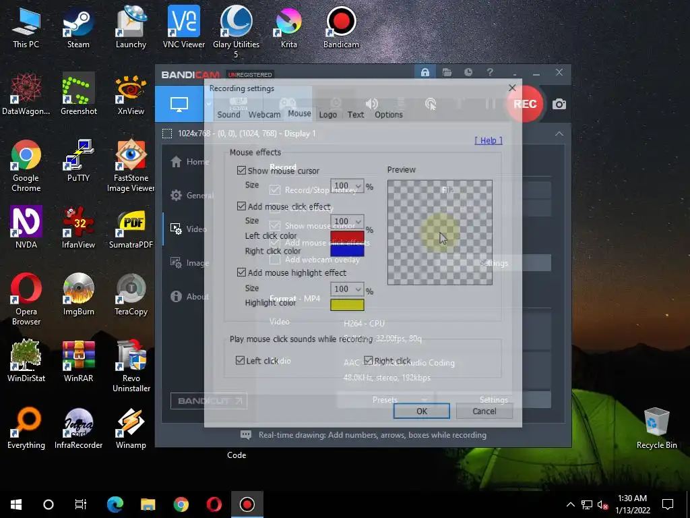This screenshot has width=690, height=518.
Task: Click the NVDA desktop icon
Action: (26, 227)
